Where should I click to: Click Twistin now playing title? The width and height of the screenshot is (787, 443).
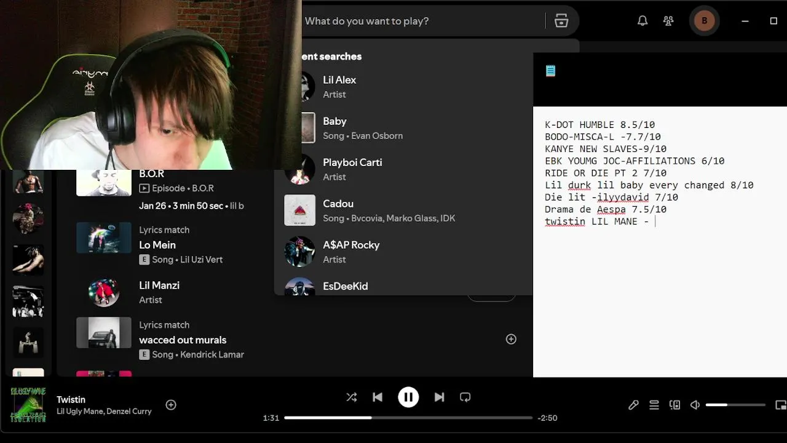pos(71,400)
